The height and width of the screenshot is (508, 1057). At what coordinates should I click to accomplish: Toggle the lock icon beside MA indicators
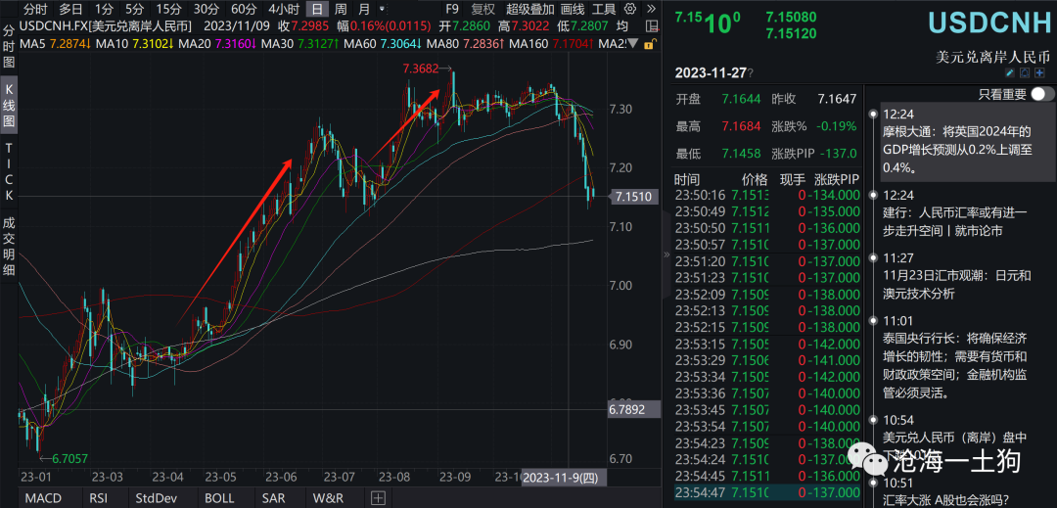649,44
